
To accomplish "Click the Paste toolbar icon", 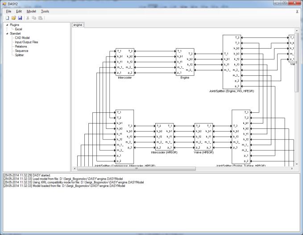I will click(x=40, y=18).
